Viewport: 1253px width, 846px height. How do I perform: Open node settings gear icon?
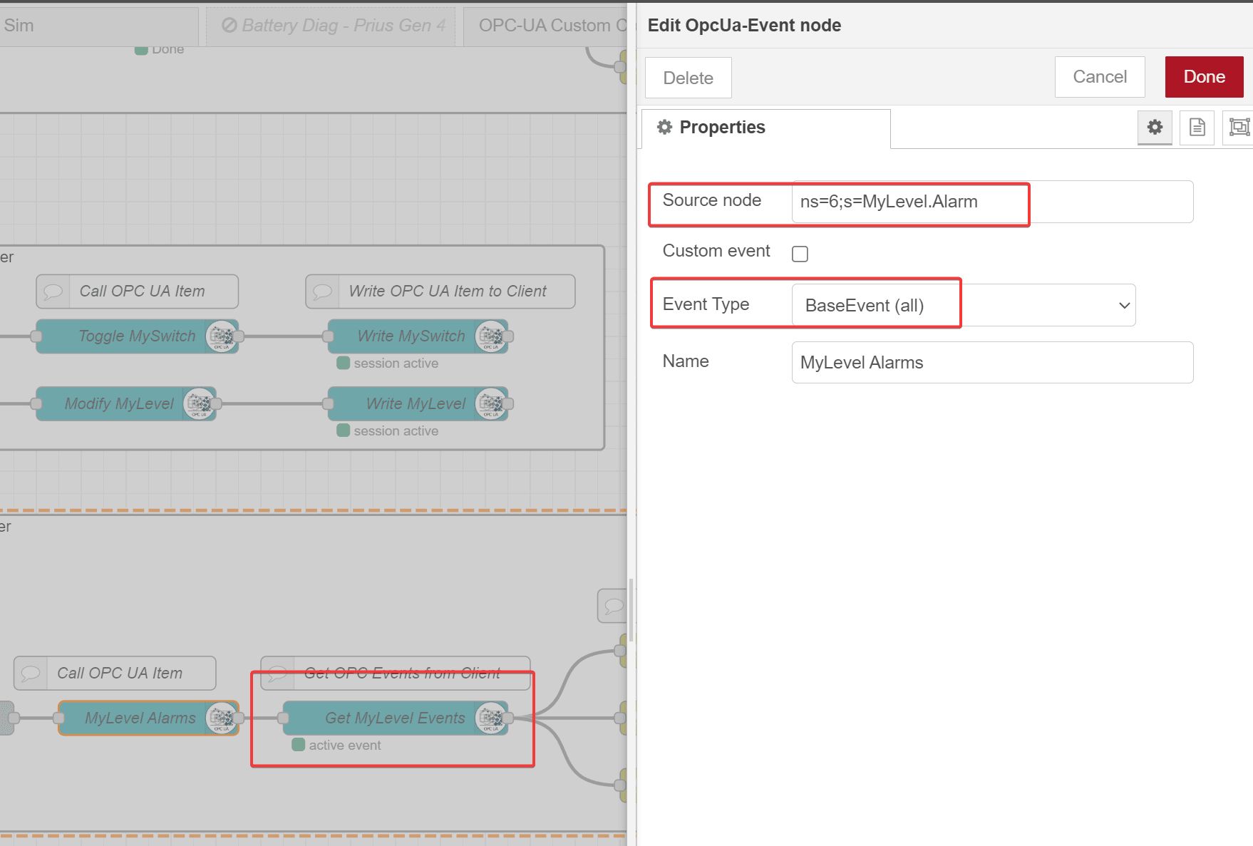coord(1154,128)
